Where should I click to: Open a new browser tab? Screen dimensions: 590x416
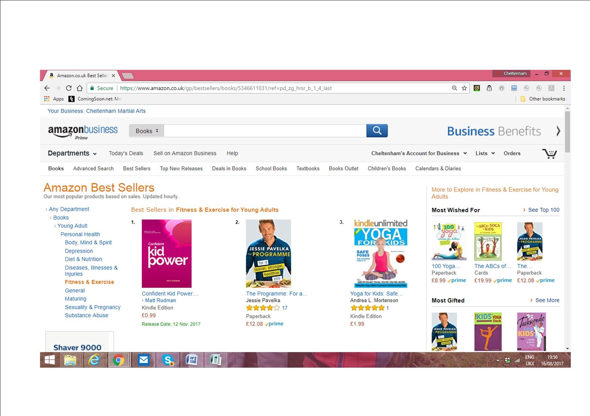(x=127, y=76)
